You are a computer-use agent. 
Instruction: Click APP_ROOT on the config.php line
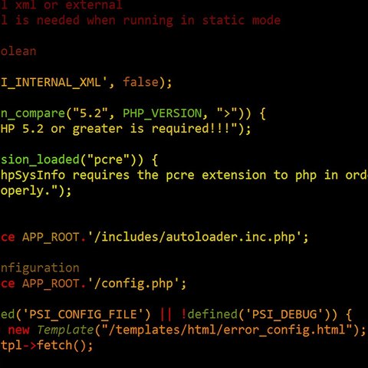point(51,284)
